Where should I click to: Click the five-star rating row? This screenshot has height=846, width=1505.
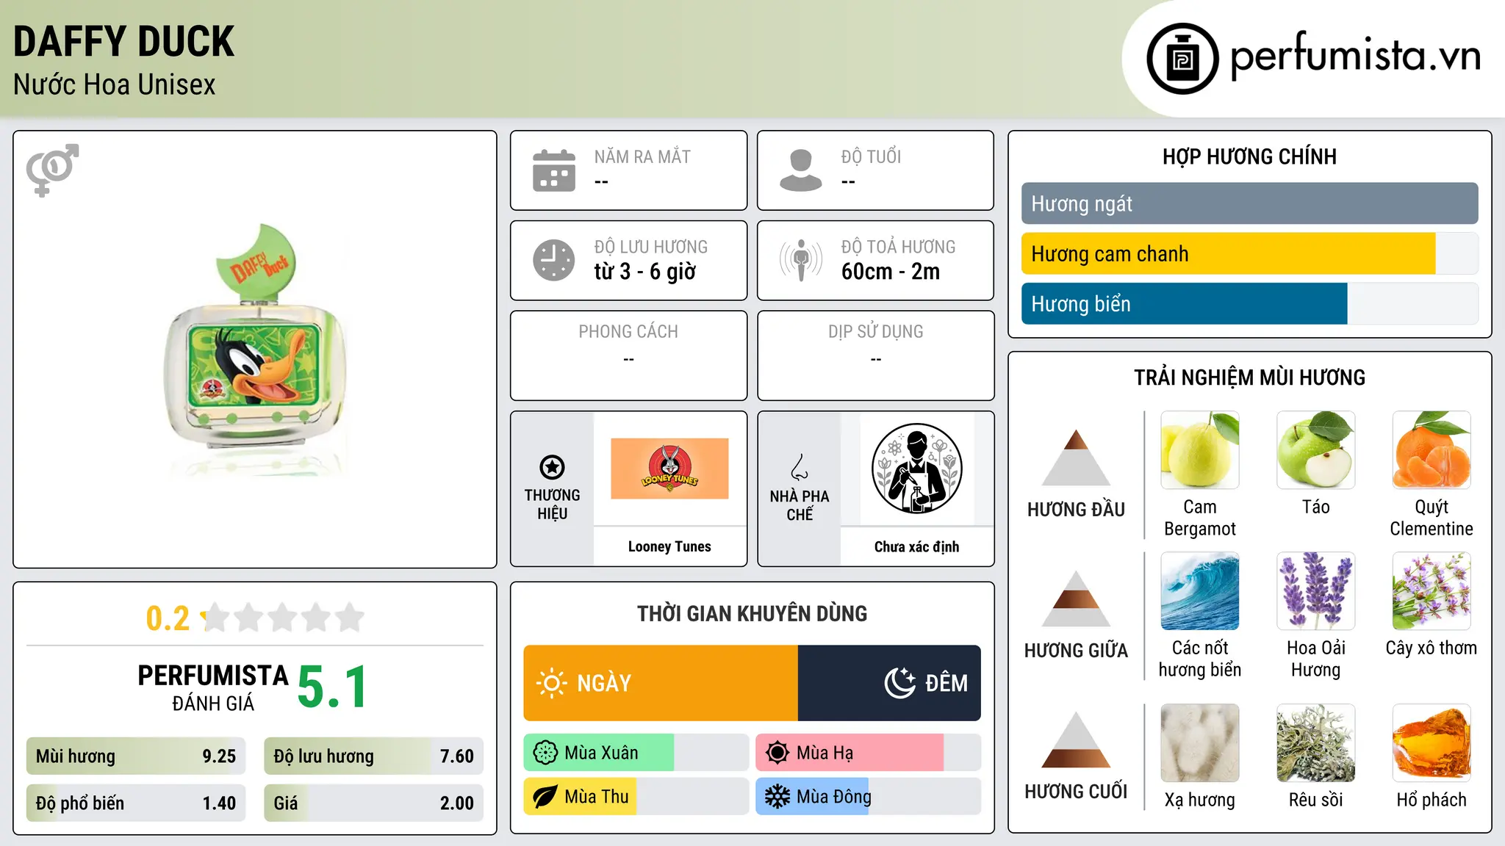[x=282, y=618]
